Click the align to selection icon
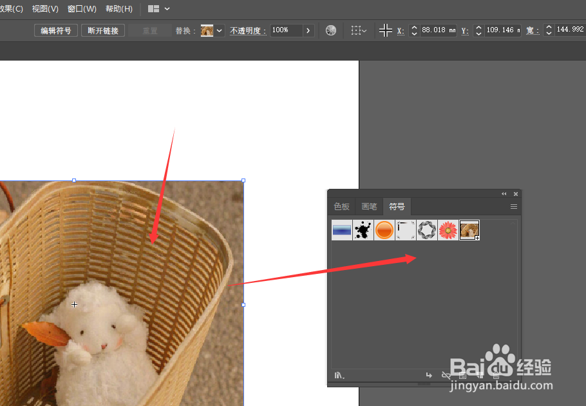This screenshot has height=406, width=586. click(x=355, y=30)
